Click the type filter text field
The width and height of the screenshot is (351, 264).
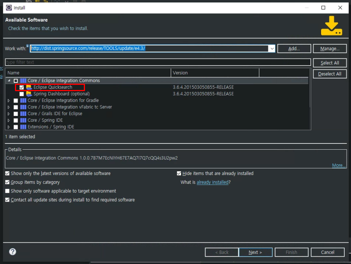tap(158, 62)
